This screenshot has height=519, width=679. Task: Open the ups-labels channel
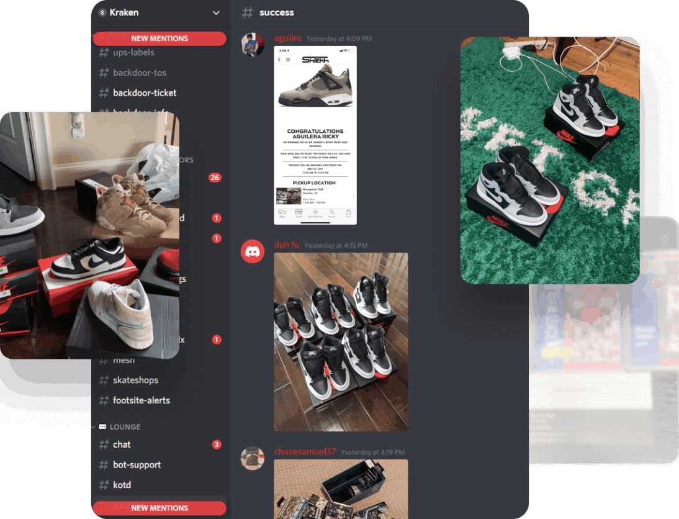pyautogui.click(x=133, y=53)
